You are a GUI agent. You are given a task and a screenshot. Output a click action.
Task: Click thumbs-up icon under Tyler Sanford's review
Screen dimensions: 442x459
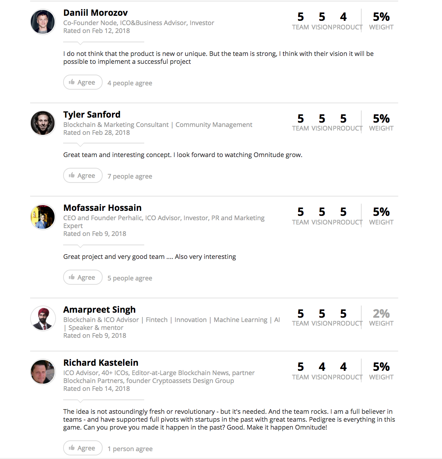coord(72,175)
